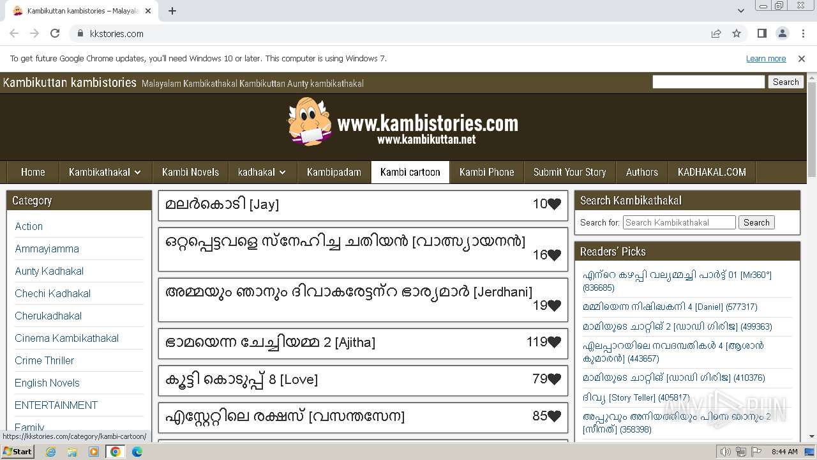Open a new tab with plus icon

pyautogui.click(x=172, y=11)
